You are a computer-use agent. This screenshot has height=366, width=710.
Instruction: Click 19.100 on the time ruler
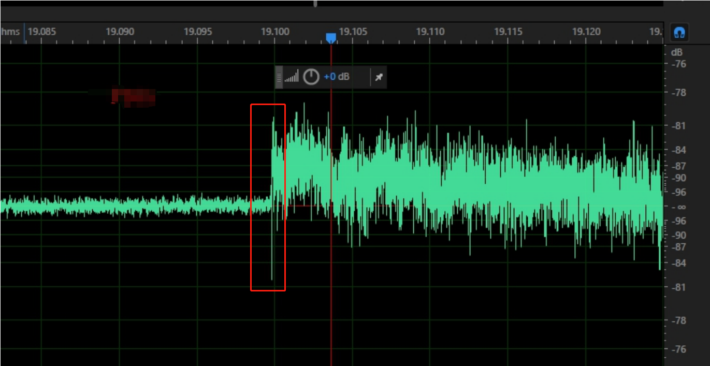(x=275, y=32)
